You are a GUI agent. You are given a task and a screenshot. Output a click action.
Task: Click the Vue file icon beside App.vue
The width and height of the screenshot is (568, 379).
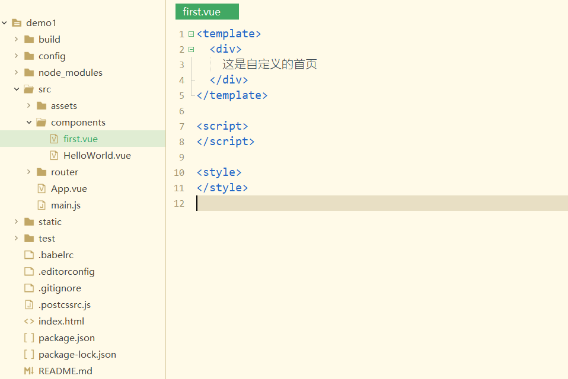[42, 189]
